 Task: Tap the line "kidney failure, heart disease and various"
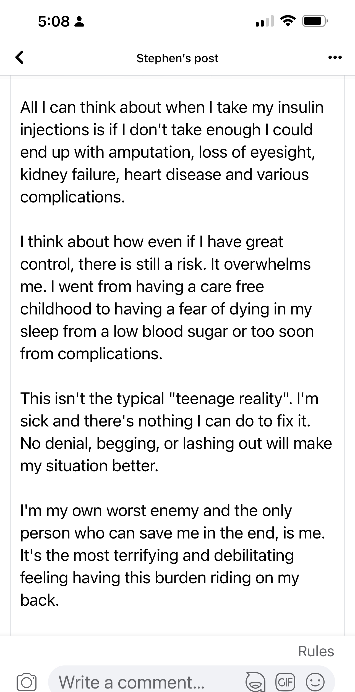tap(164, 175)
